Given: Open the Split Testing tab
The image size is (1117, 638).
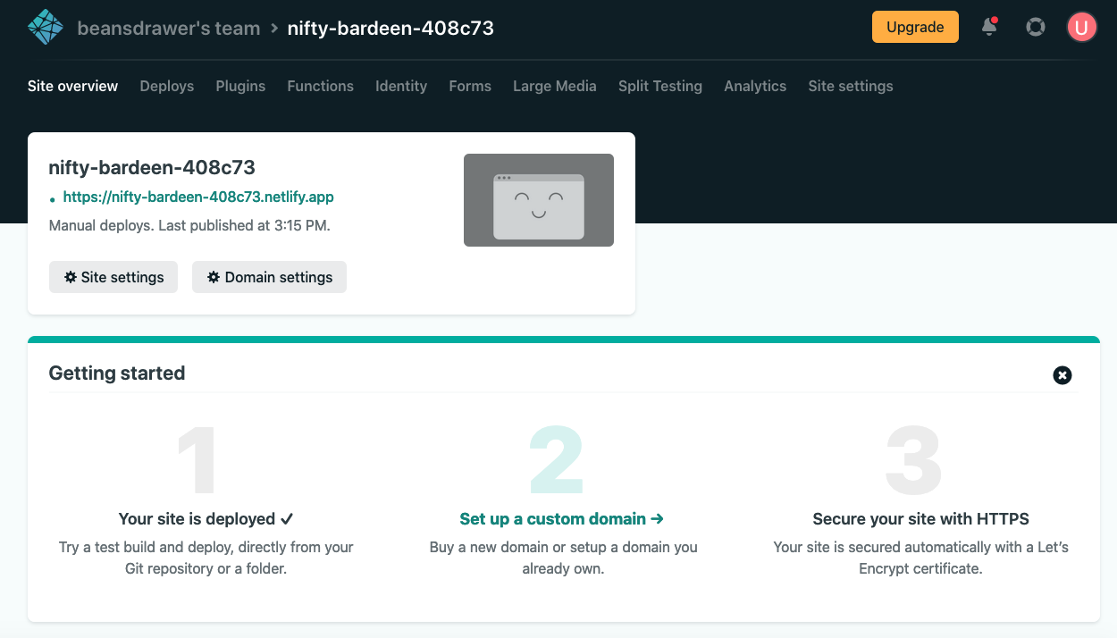Looking at the screenshot, I should coord(660,86).
